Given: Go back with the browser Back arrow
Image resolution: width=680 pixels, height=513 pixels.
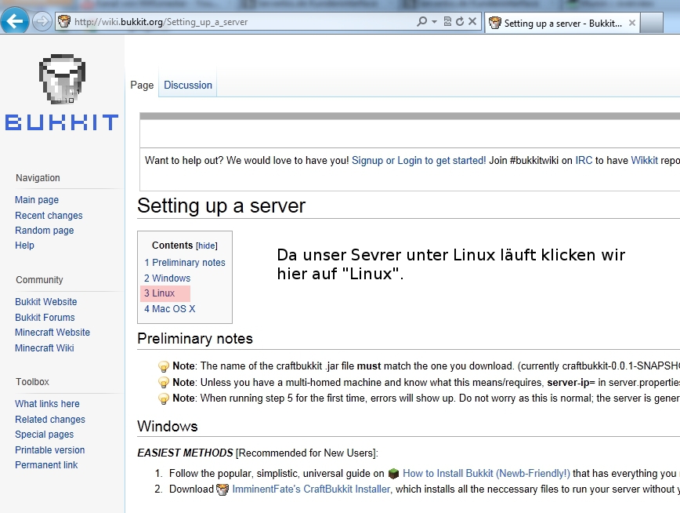Looking at the screenshot, I should (14, 21).
